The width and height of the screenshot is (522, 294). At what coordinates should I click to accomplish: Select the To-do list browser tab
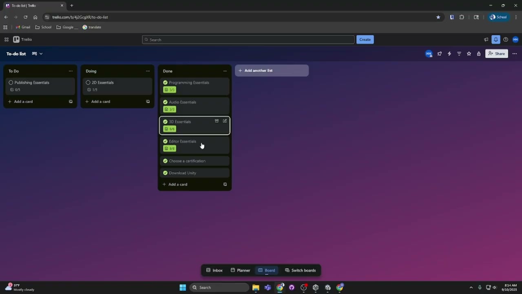35,6
